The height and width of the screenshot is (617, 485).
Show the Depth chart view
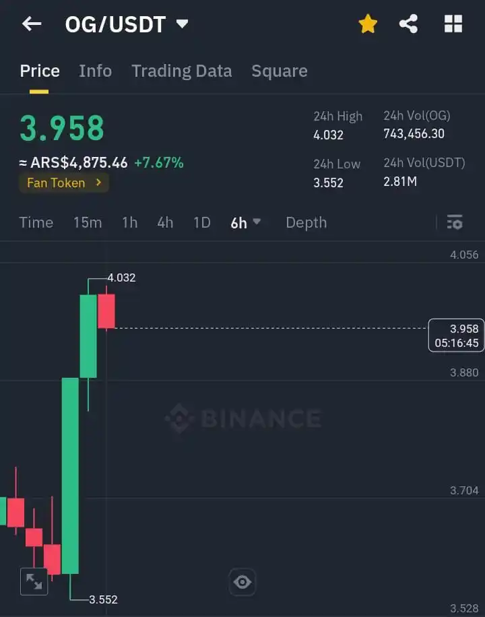click(306, 223)
